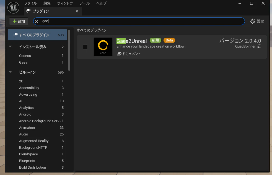Close the プラグイン tab
The width and height of the screenshot is (272, 175).
pos(77,11)
